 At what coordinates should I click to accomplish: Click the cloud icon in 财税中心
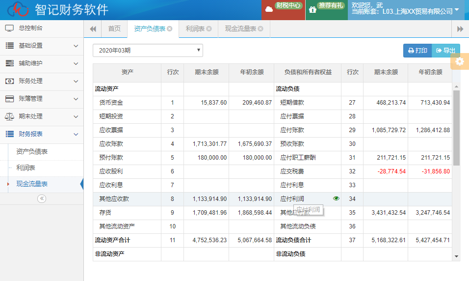[x=269, y=9]
